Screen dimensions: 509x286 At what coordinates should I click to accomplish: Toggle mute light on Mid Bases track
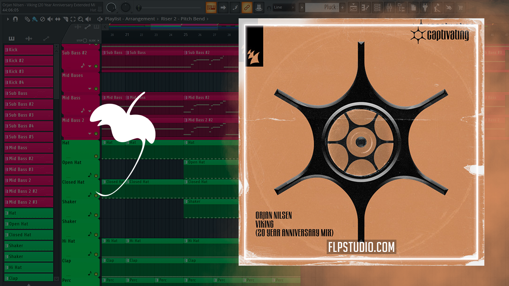[96, 89]
